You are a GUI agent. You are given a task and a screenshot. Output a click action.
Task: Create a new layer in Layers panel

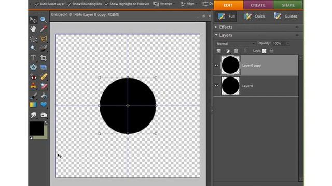tap(219, 51)
